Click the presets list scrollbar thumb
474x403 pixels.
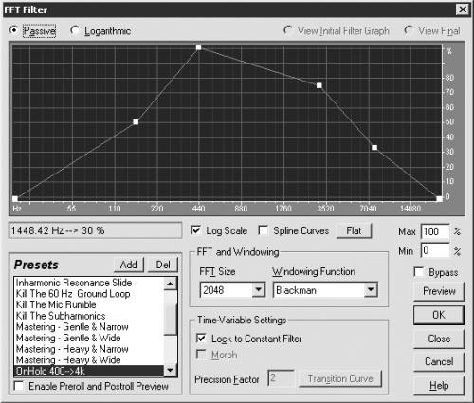click(170, 319)
